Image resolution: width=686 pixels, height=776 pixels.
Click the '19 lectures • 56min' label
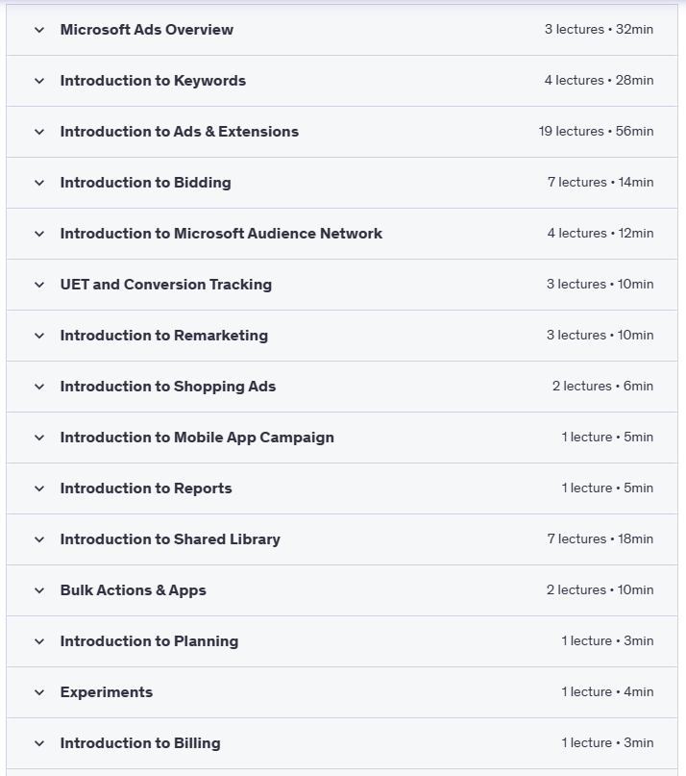coord(596,132)
